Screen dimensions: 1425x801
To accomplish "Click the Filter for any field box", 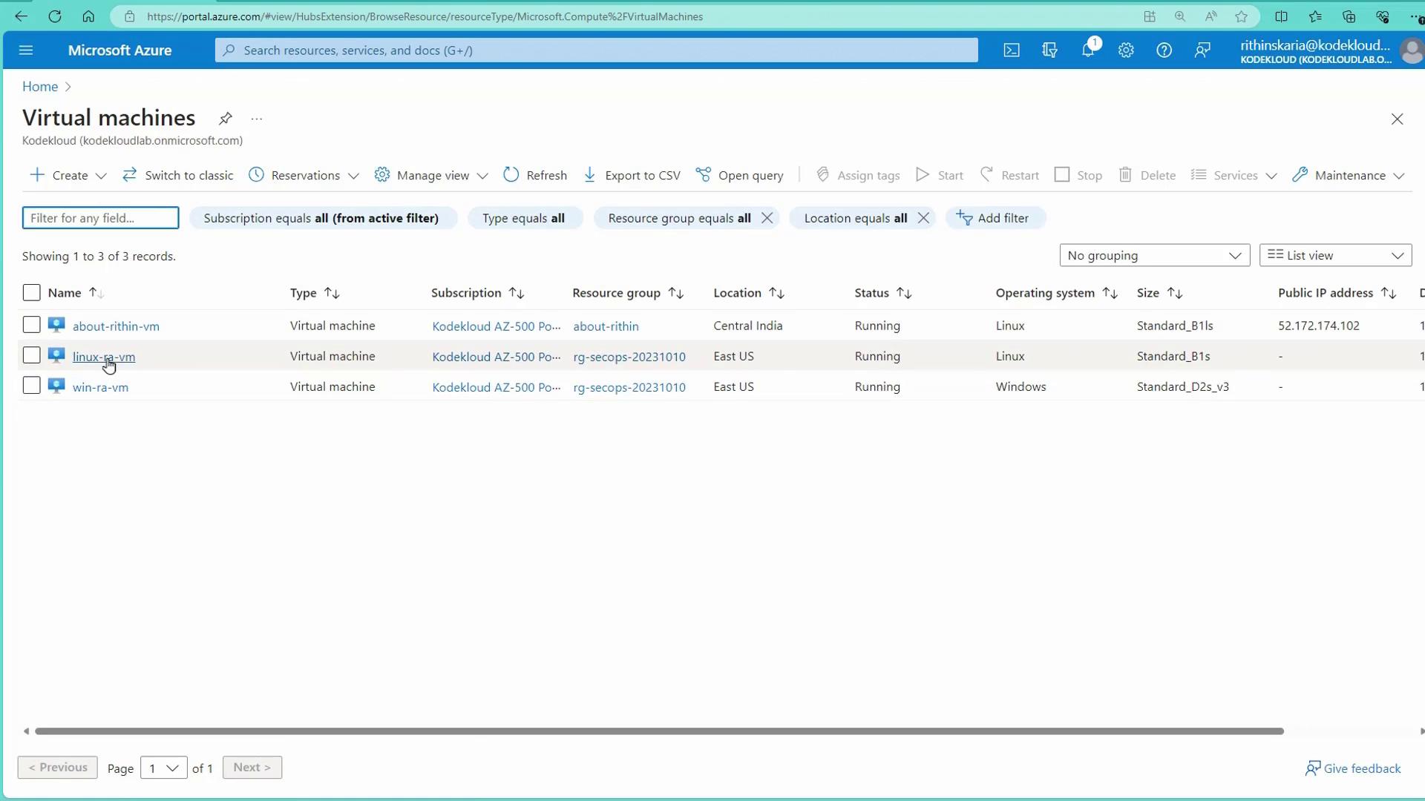I will click(100, 218).
